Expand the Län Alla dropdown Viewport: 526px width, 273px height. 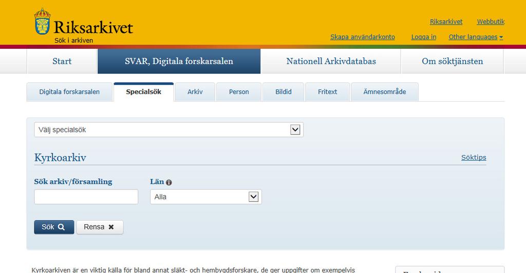click(x=206, y=197)
